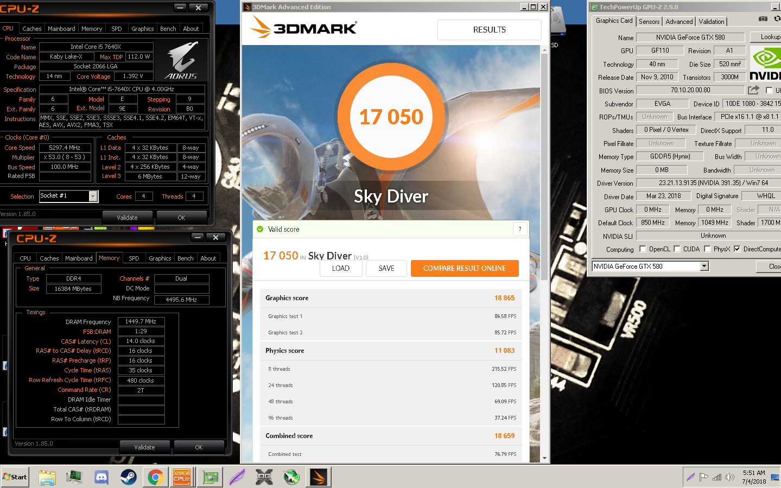Open the Task Manager monitor taskbar icon
Screen dimensions: 781x488
pos(74,477)
